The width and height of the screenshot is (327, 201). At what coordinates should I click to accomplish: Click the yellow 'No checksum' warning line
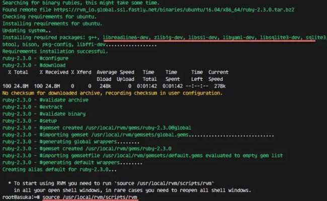coord(112,93)
